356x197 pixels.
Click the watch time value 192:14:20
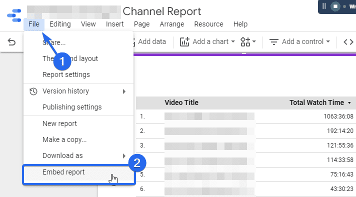point(340,131)
